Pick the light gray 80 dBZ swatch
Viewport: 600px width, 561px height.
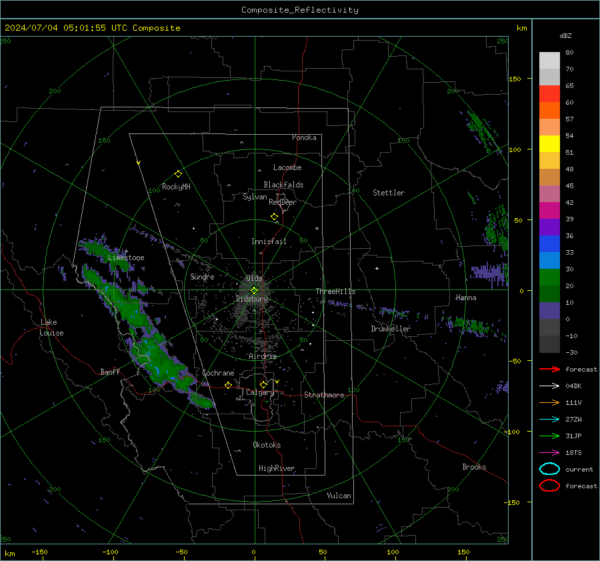point(549,61)
